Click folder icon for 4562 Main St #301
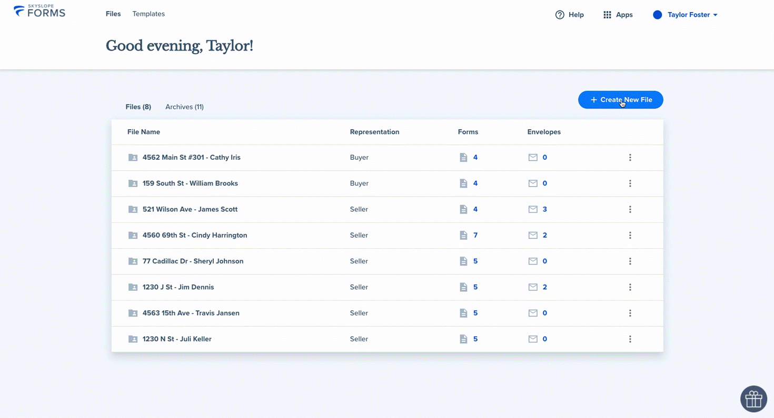Viewport: 774px width, 418px height. [133, 157]
